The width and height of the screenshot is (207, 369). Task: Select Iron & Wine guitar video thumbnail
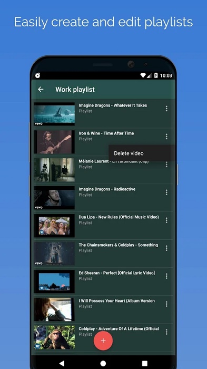(x=54, y=142)
